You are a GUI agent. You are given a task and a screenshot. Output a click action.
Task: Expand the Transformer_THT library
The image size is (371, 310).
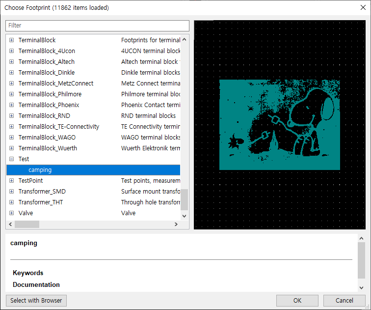[11, 202]
